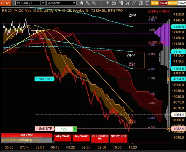186x152 pixels.
Task: Click the GC RTH OR button
Action: pos(119,138)
